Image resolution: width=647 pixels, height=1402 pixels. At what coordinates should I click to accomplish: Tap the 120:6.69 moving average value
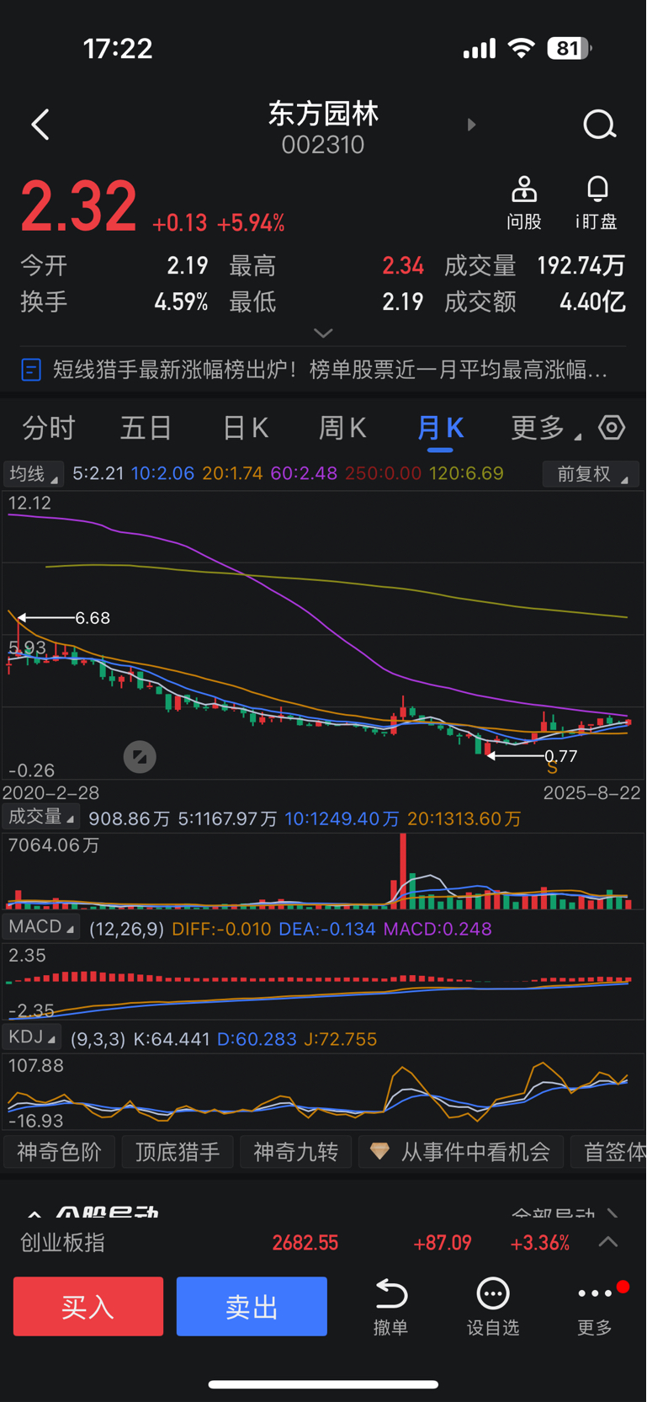(466, 473)
